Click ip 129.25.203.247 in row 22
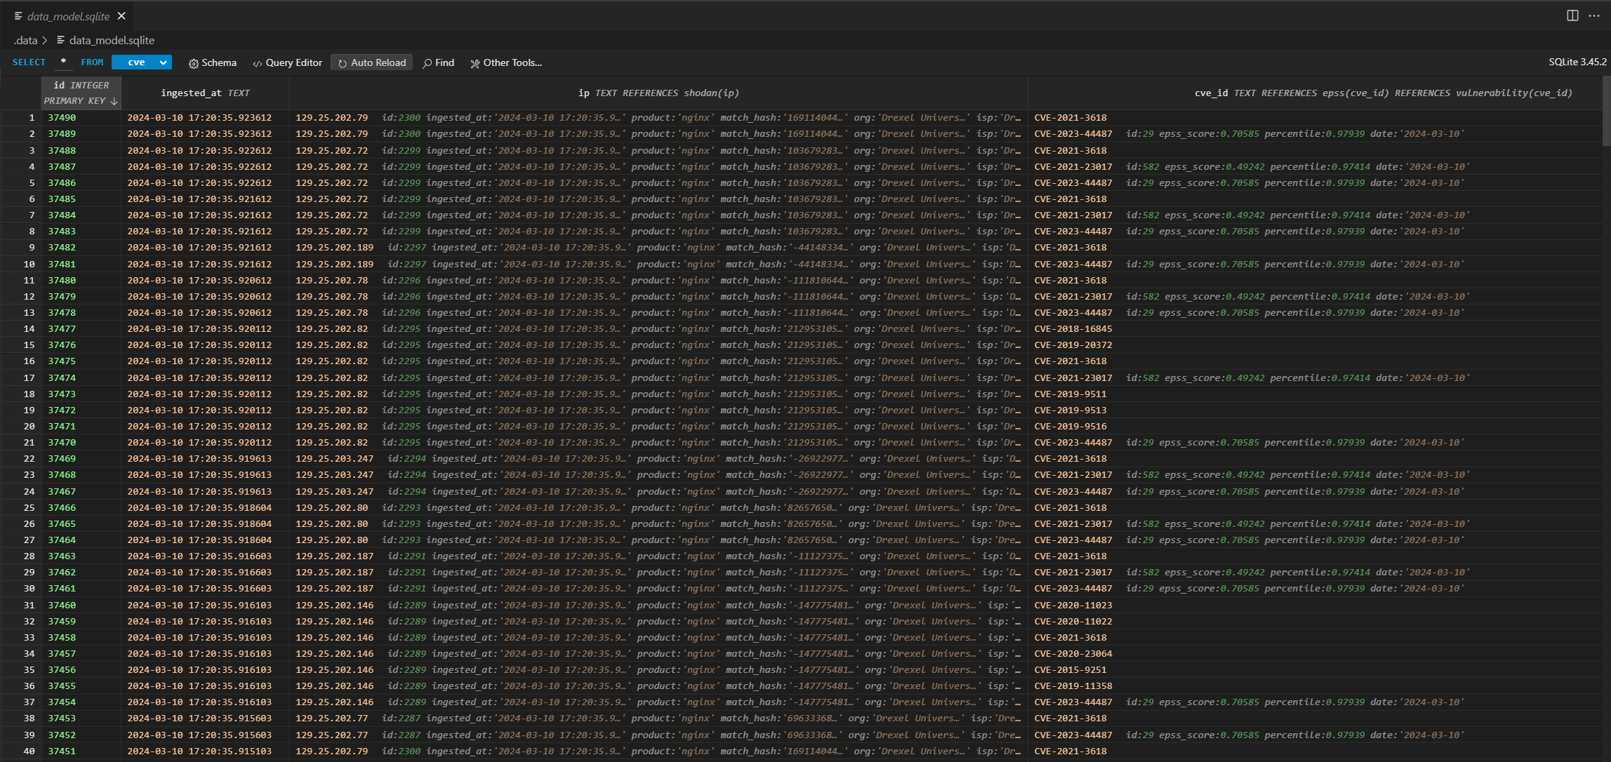Viewport: 1611px width, 762px height. point(334,458)
